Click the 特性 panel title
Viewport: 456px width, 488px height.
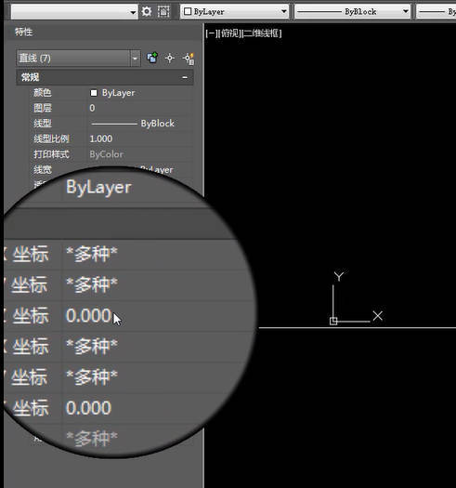click(23, 32)
